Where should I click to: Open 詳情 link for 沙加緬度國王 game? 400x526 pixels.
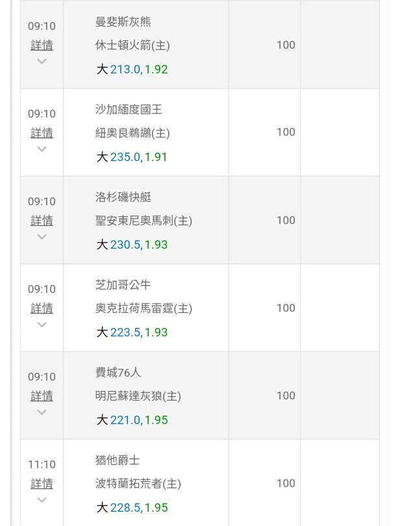[42, 133]
